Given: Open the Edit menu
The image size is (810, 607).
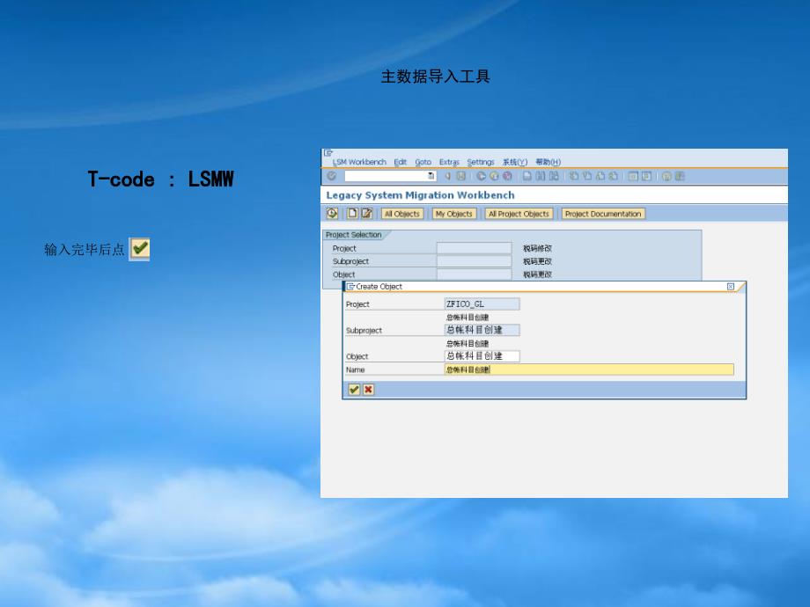Looking at the screenshot, I should (400, 162).
